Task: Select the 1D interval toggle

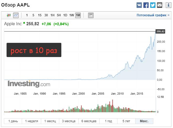Action: [x=65, y=15]
